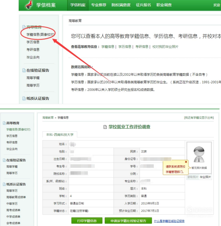Click the 学校就业工作评价调查 document icon
This screenshot has width=221, height=226.
pyautogui.click(x=105, y=127)
